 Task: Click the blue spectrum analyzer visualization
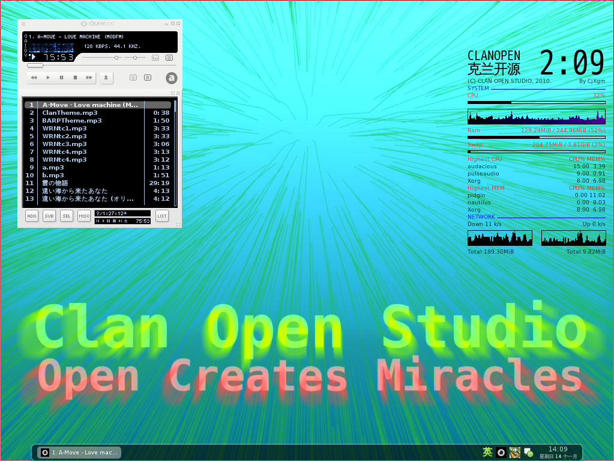pyautogui.click(x=51, y=47)
